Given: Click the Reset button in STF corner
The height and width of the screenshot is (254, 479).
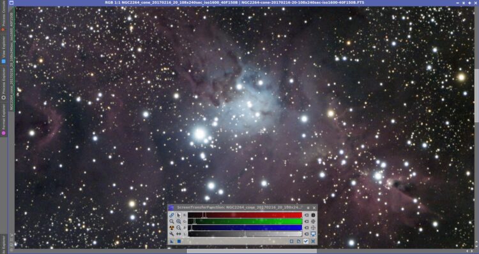Looking at the screenshot, I should point(313,241).
